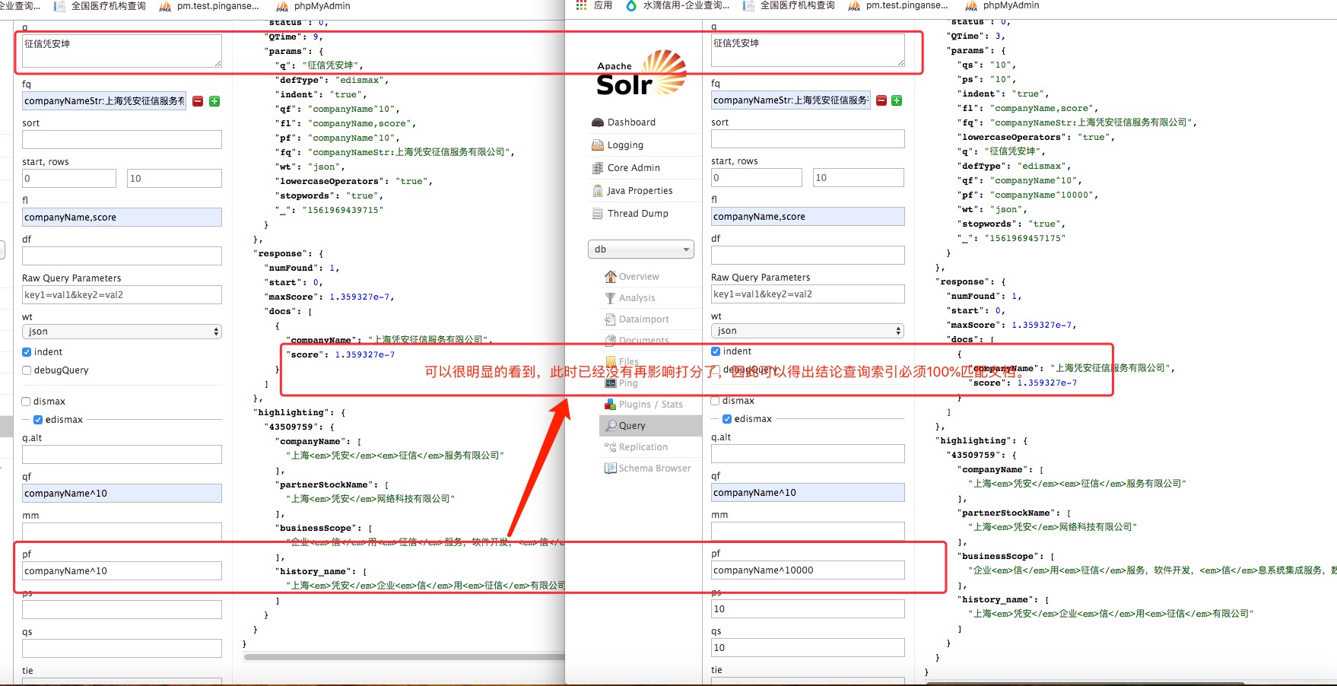Open the wt format dropdown in the right window
Image resolution: width=1337 pixels, height=686 pixels.
[x=808, y=331]
